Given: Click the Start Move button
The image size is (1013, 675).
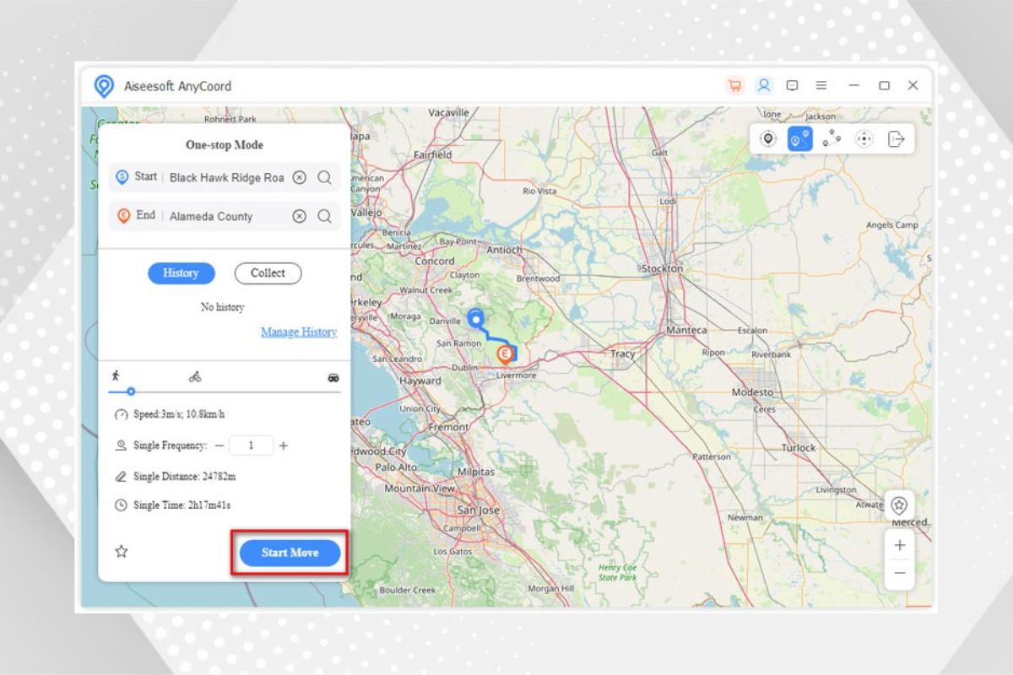Looking at the screenshot, I should pyautogui.click(x=290, y=553).
